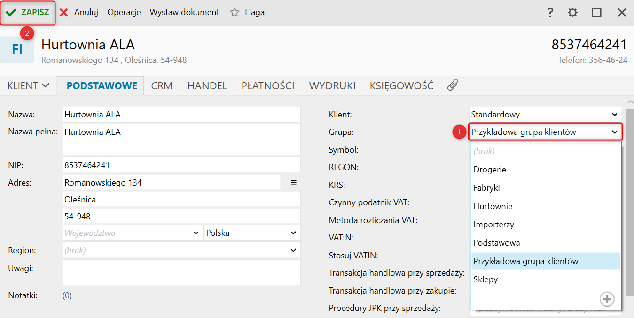Viewport: 634px width, 318px height.
Task: Click the Romanowskiego 134 address field
Action: click(x=172, y=182)
